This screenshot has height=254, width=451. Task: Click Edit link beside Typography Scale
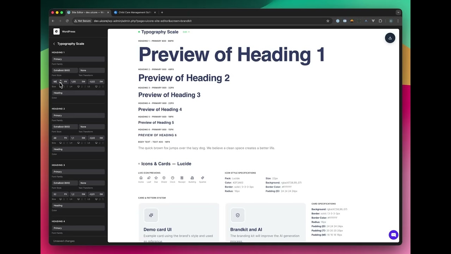tap(186, 32)
